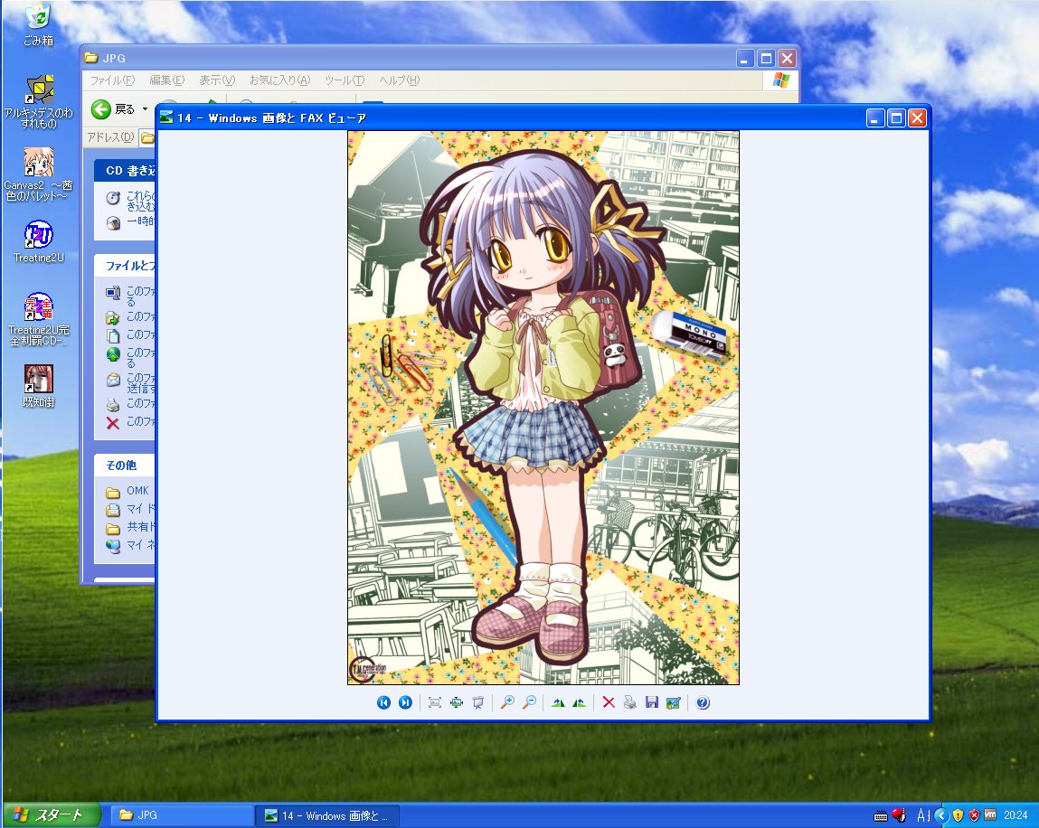Switch to 14 - Windows 画像と taskbar button
The width and height of the screenshot is (1039, 828).
coord(327,815)
